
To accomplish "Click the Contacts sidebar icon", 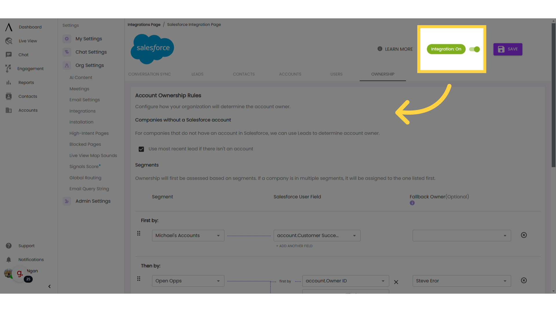I will (8, 96).
